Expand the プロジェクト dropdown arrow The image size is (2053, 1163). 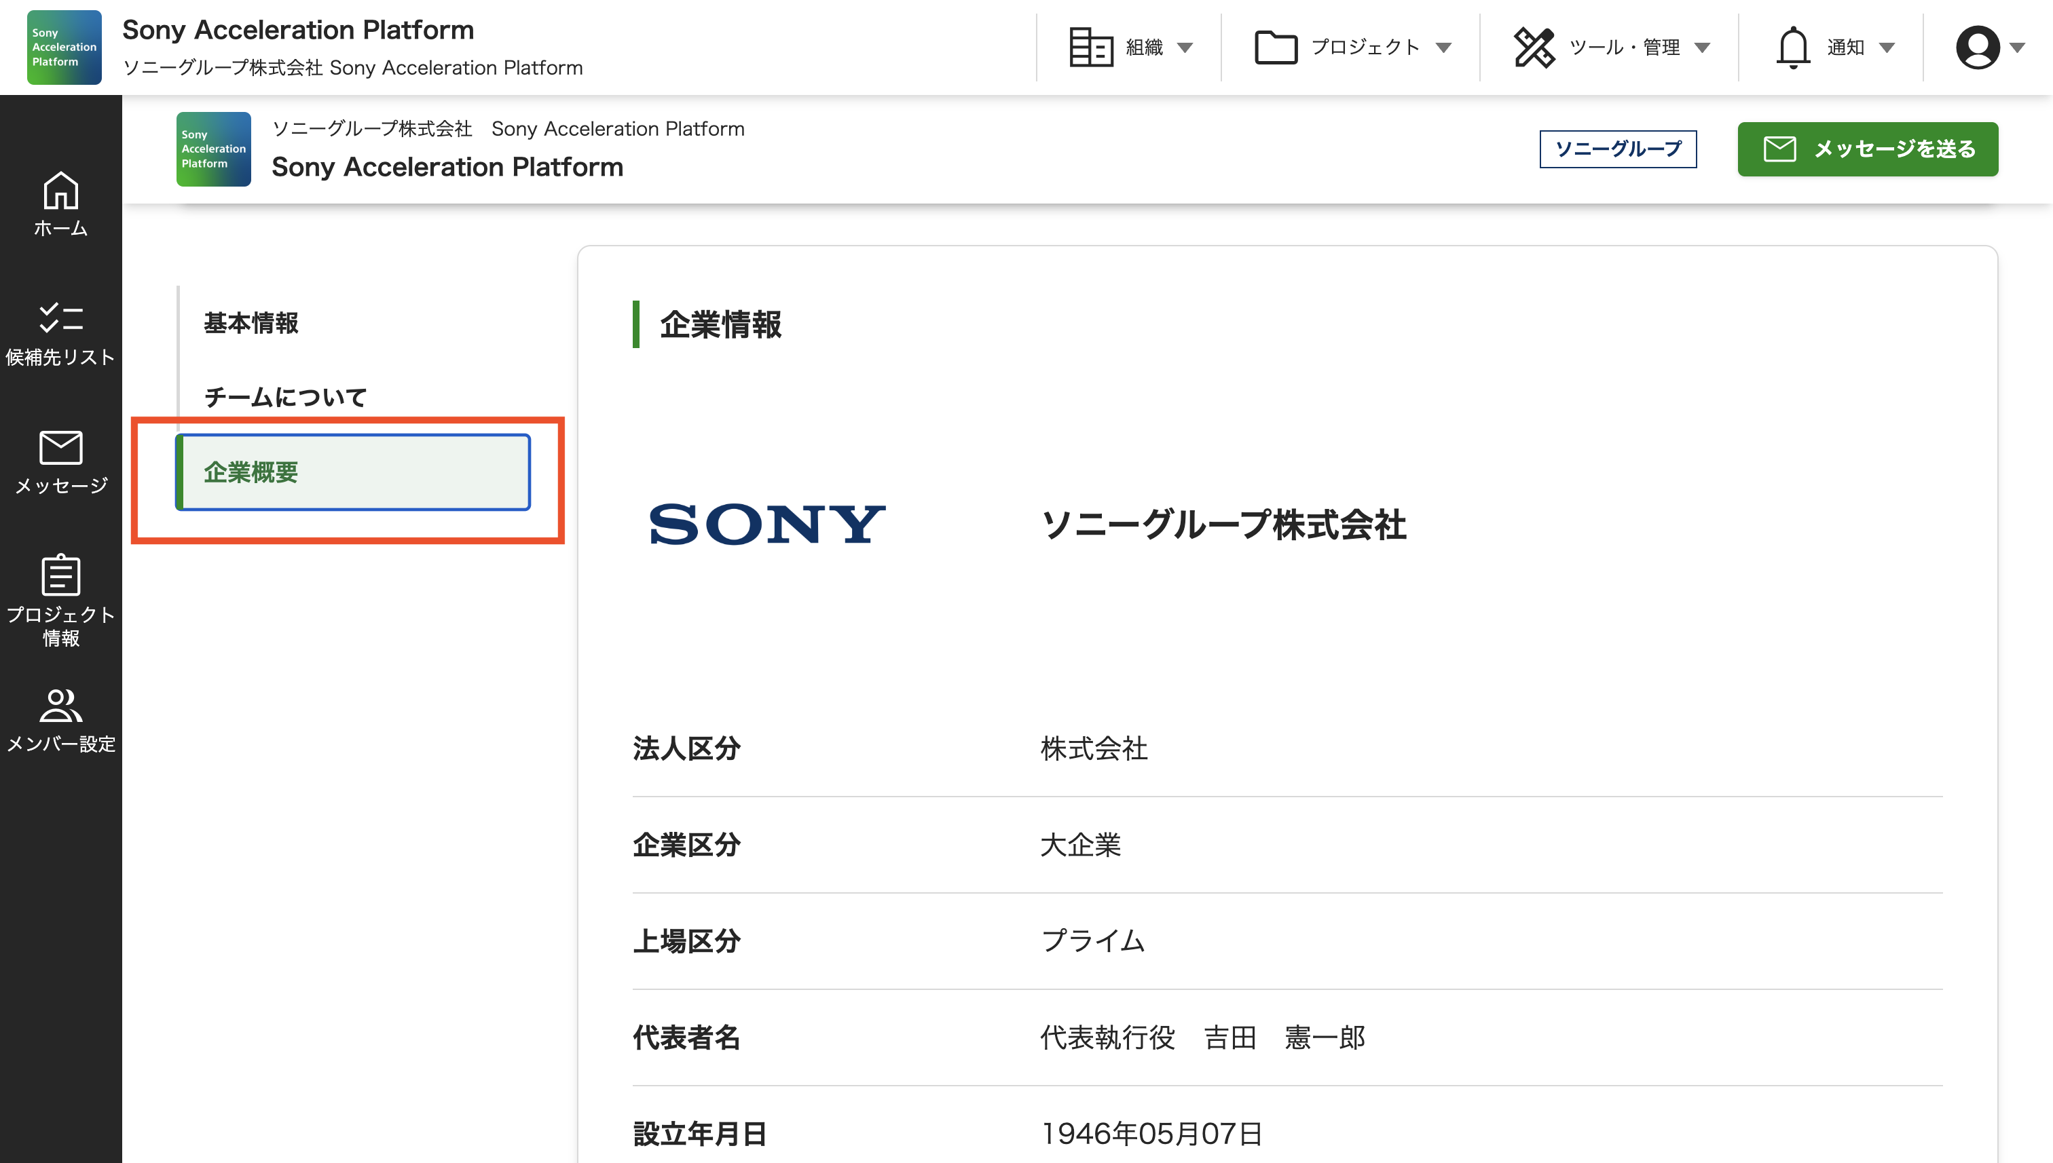[1443, 48]
